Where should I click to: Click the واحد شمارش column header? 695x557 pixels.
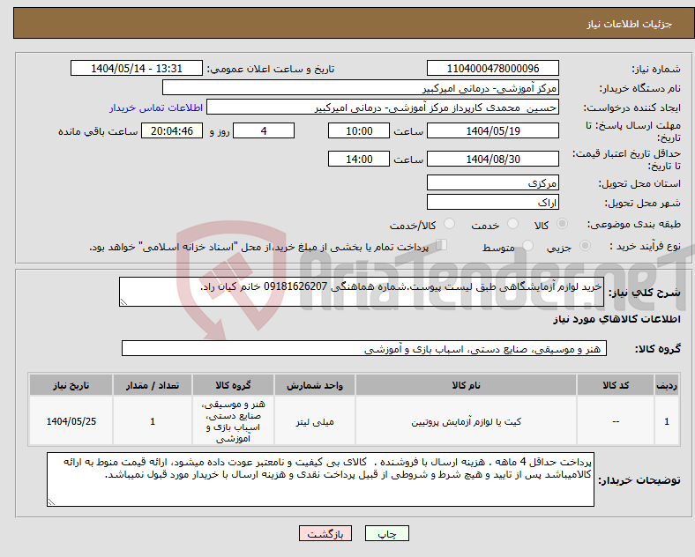[315, 385]
